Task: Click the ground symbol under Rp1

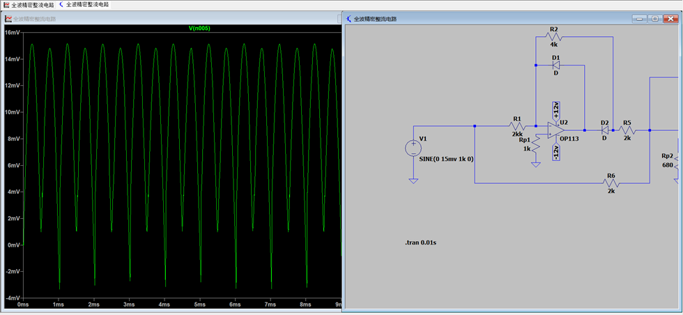Action: [536, 164]
